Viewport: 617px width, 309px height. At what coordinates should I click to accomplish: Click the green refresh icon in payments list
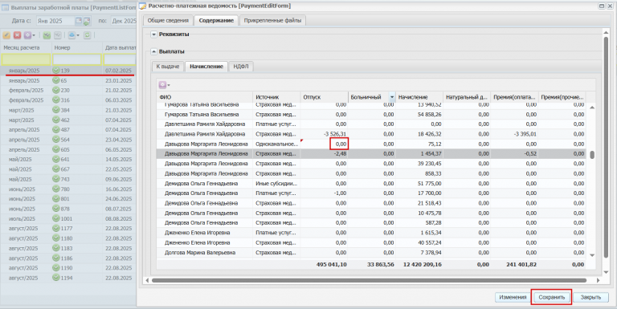point(88,35)
